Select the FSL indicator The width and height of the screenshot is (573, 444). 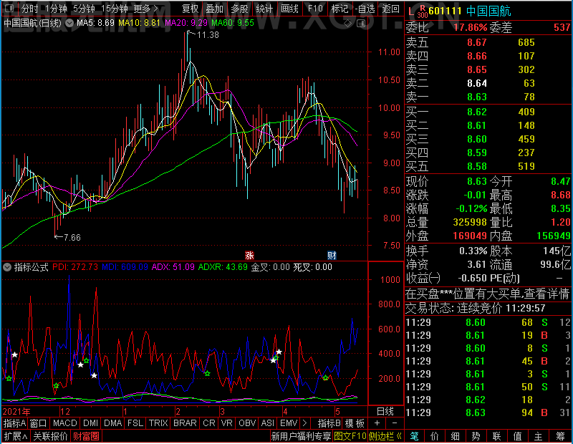(x=135, y=423)
